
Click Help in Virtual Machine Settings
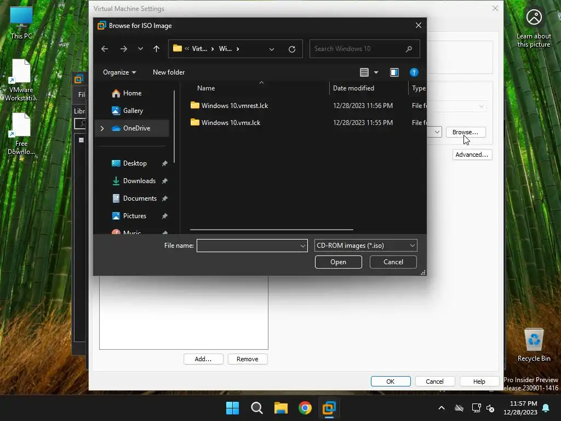click(x=479, y=382)
